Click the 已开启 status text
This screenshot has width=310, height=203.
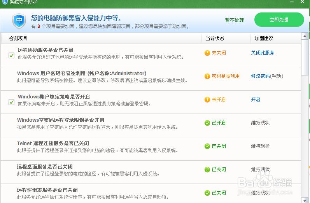tap(219, 123)
